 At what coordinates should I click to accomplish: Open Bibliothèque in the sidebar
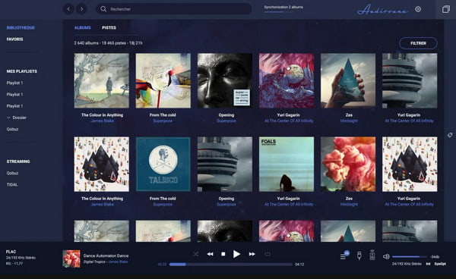21,27
